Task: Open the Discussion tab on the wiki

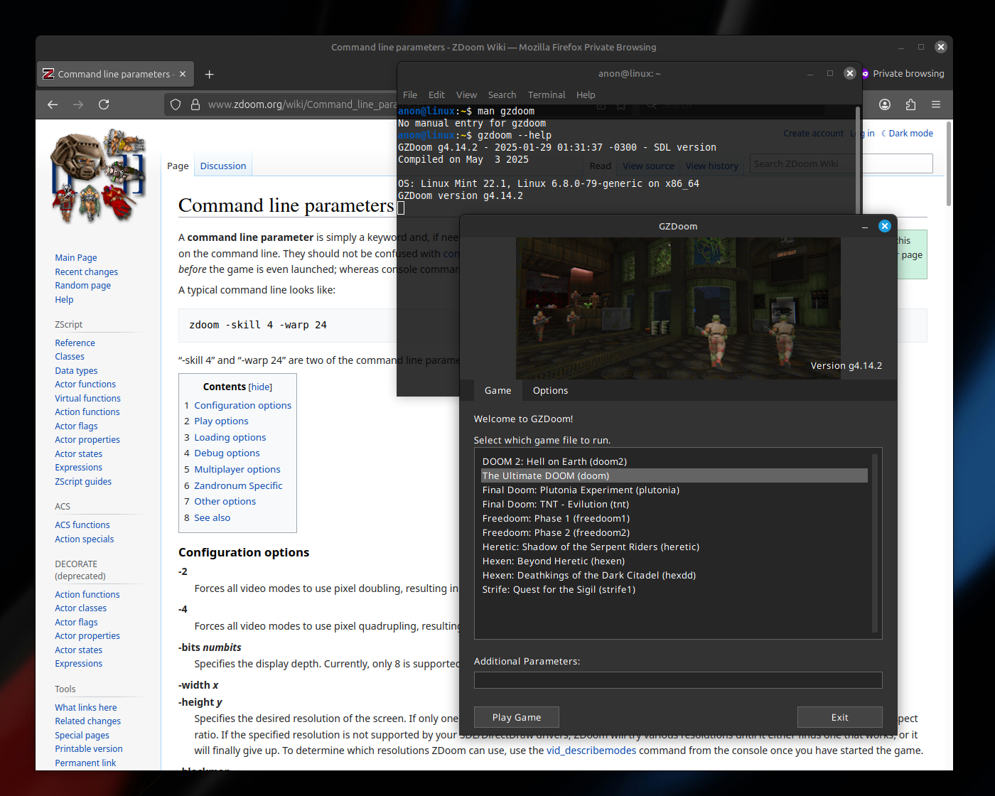Action: point(222,166)
